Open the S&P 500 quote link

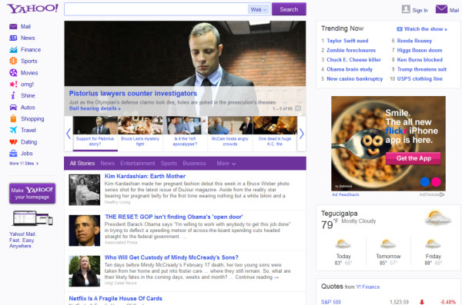[x=331, y=302]
